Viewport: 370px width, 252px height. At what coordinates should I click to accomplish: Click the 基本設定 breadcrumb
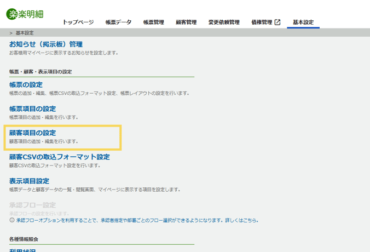coord(25,33)
